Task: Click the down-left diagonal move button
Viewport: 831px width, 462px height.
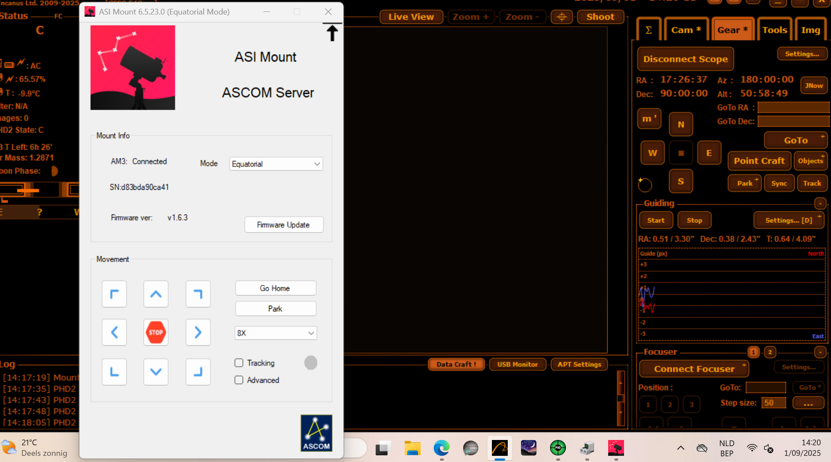Action: (114, 372)
